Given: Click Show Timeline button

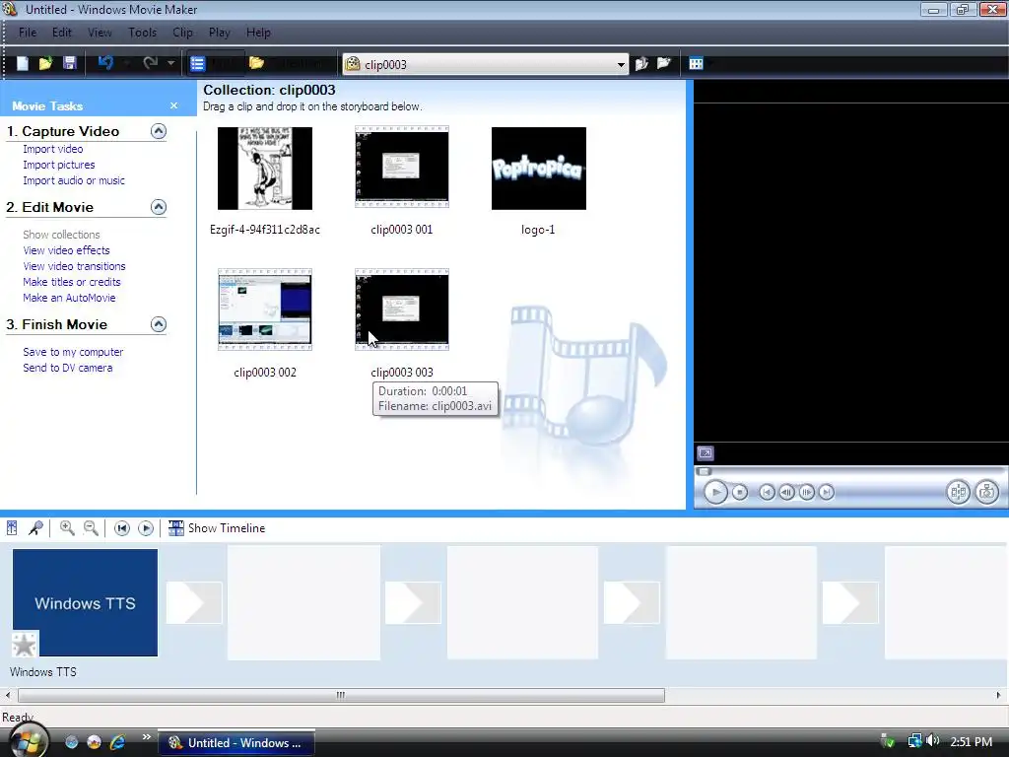Looking at the screenshot, I should click(216, 528).
